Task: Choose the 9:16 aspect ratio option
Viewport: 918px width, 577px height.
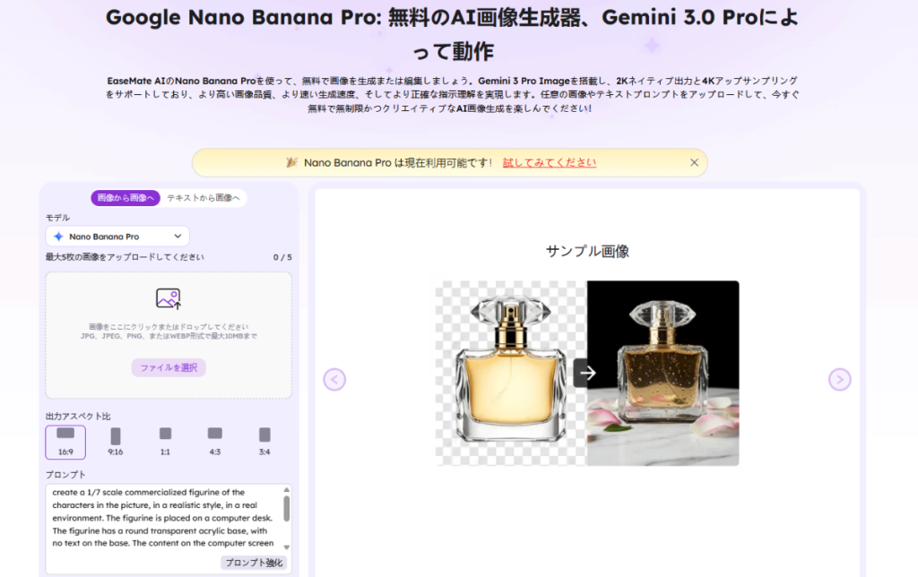Action: coord(116,442)
